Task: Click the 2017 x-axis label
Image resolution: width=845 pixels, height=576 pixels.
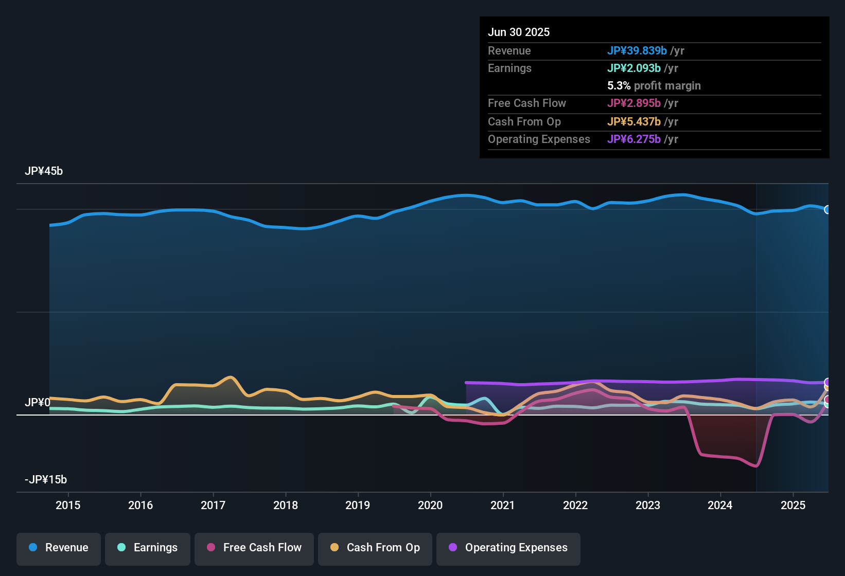Action: tap(213, 505)
